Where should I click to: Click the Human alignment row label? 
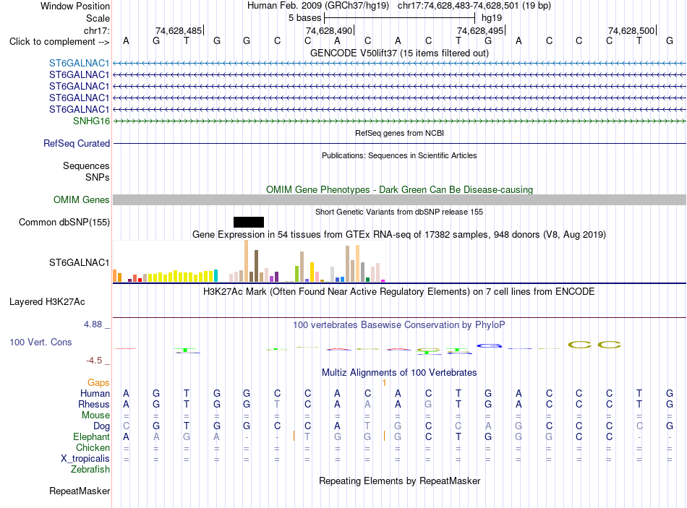(x=95, y=393)
